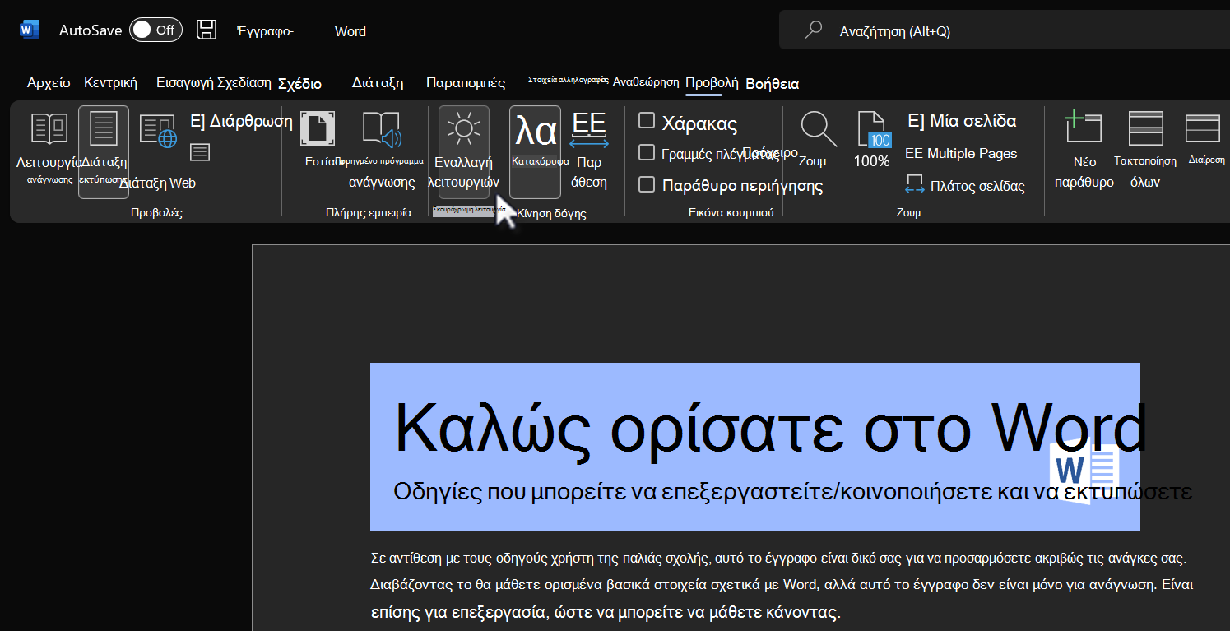The height and width of the screenshot is (631, 1230).
Task: Open the Εισαγωγή tab
Action: [184, 82]
